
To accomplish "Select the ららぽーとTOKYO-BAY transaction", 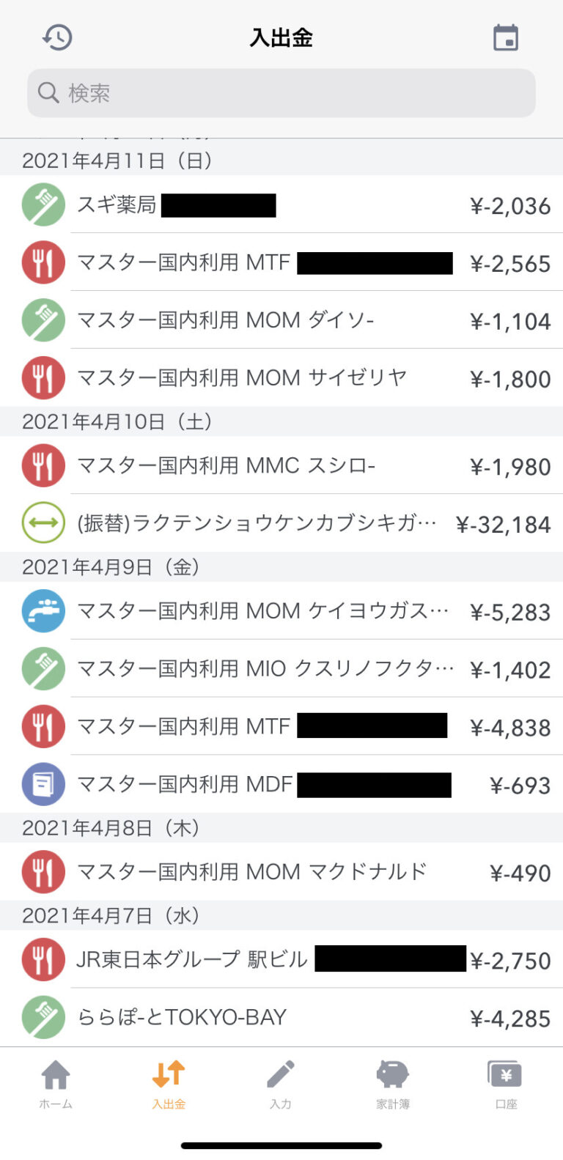I will [x=308, y=1018].
